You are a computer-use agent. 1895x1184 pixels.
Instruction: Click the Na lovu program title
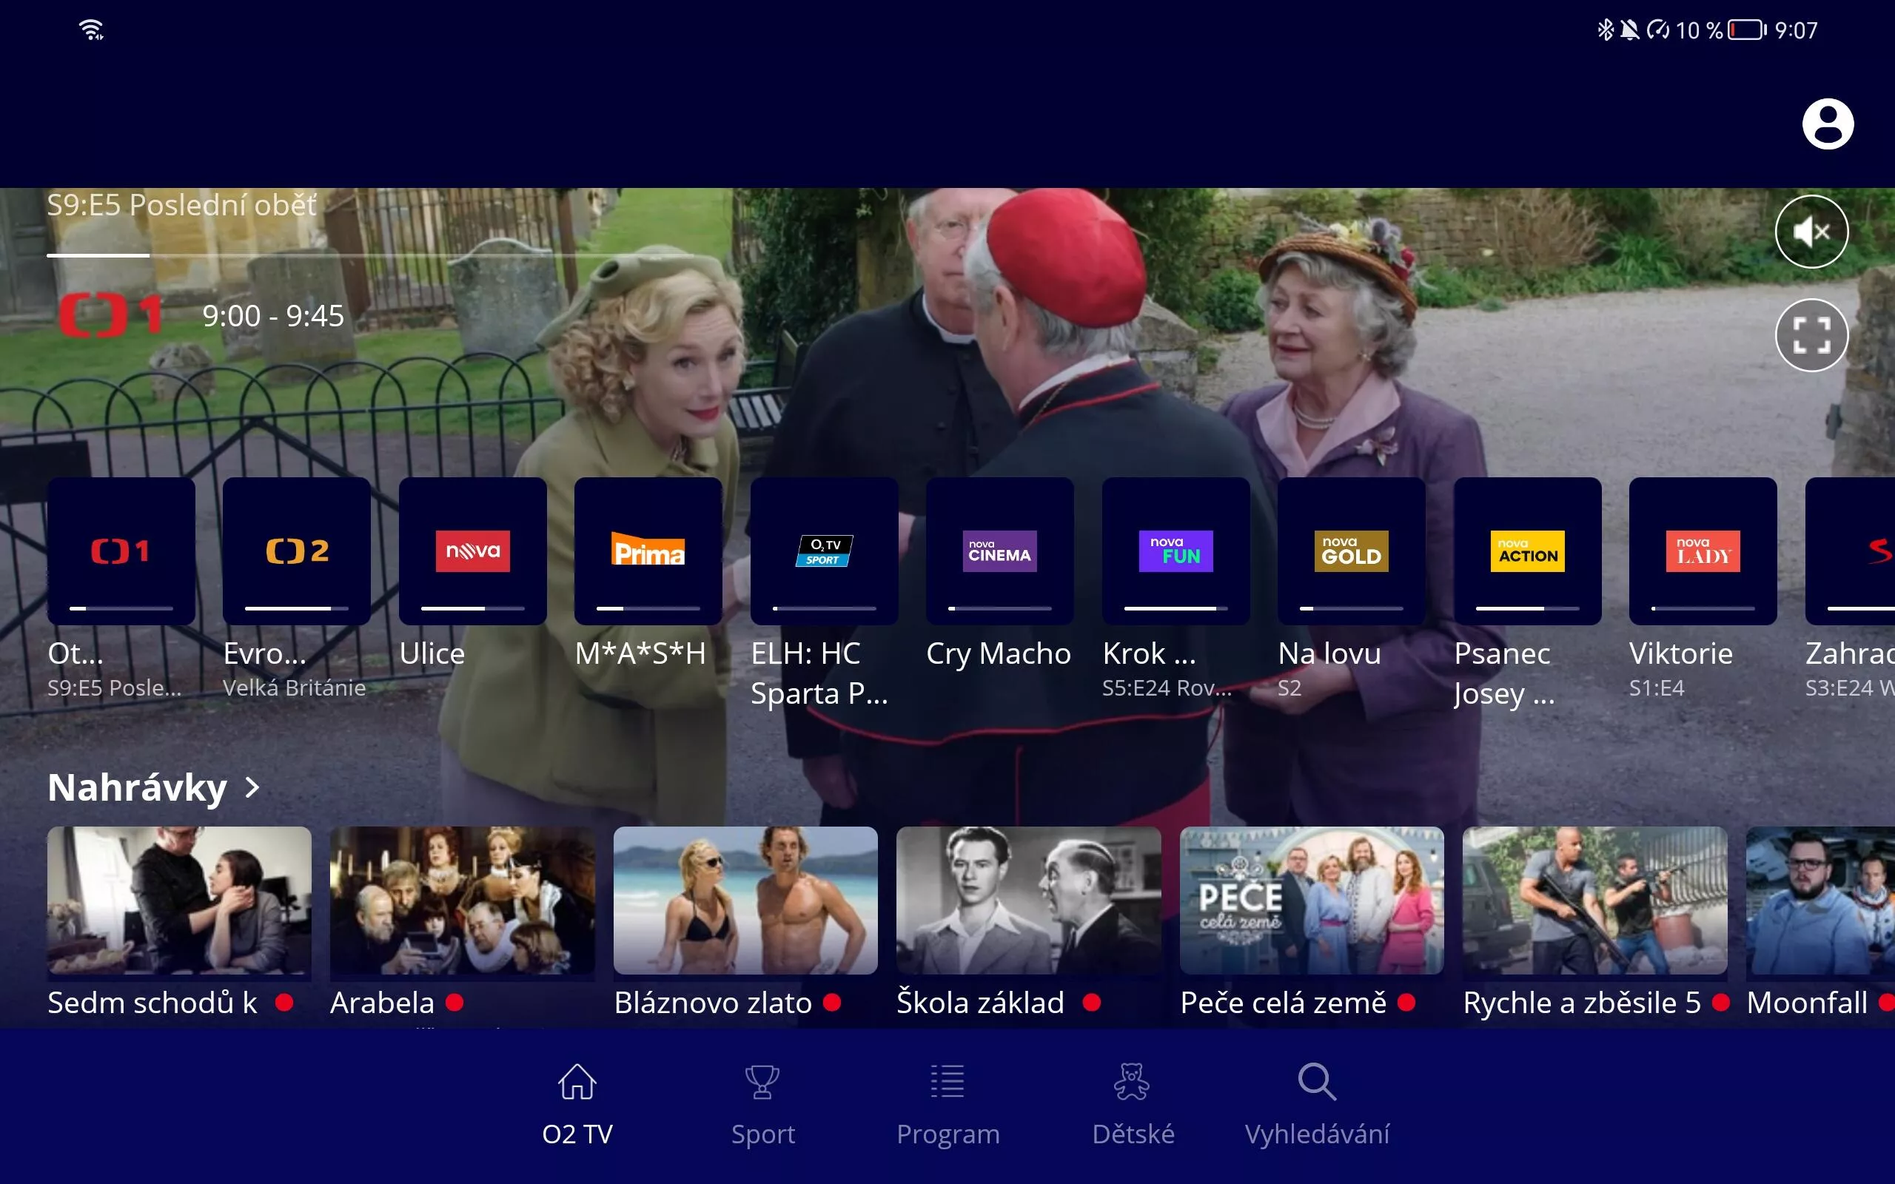[1329, 653]
